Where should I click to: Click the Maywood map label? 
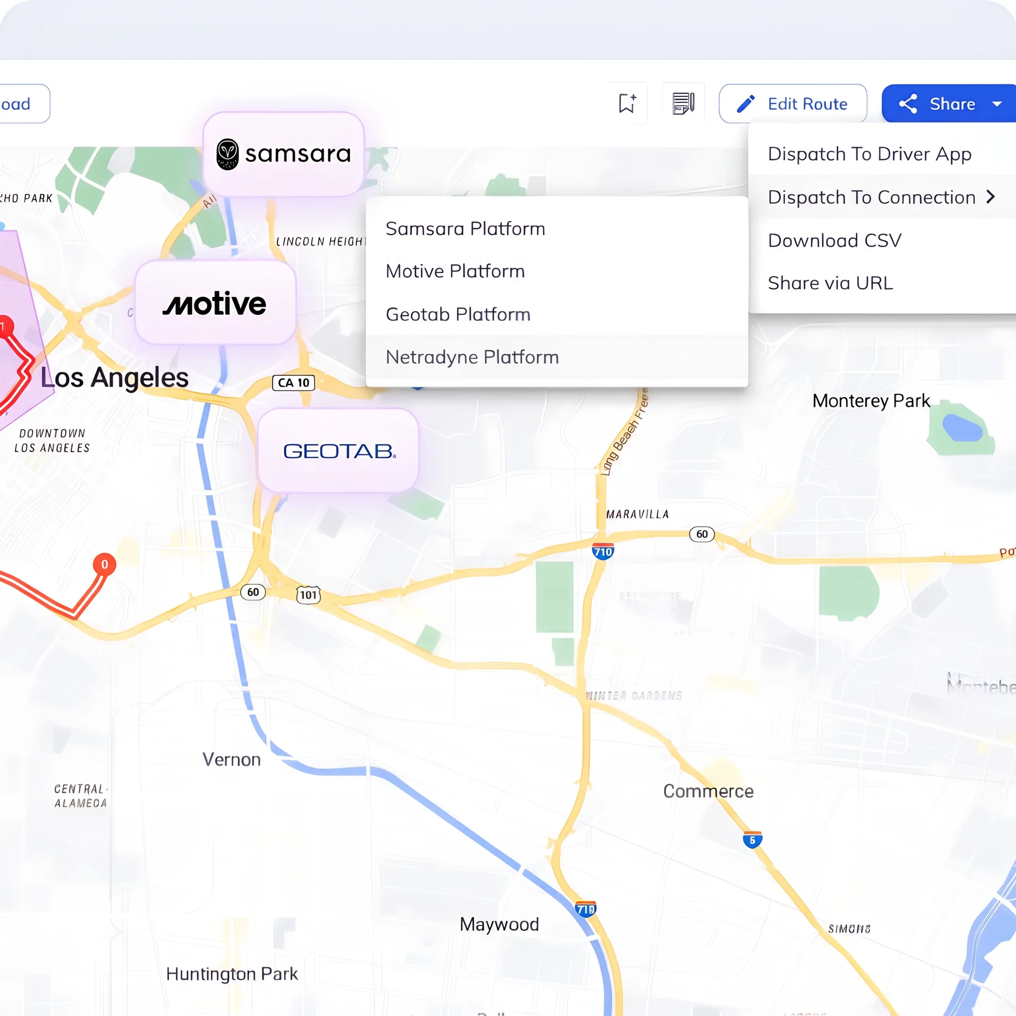(499, 924)
